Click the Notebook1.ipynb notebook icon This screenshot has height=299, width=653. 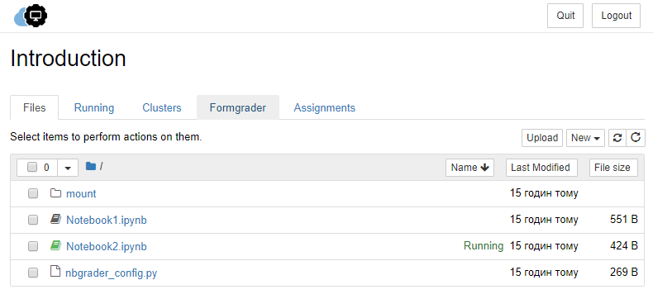pos(55,219)
